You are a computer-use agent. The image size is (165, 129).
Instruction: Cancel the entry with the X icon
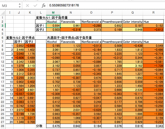click(27, 5)
